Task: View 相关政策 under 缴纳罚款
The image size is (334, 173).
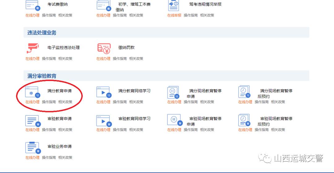Action: tap(136, 59)
